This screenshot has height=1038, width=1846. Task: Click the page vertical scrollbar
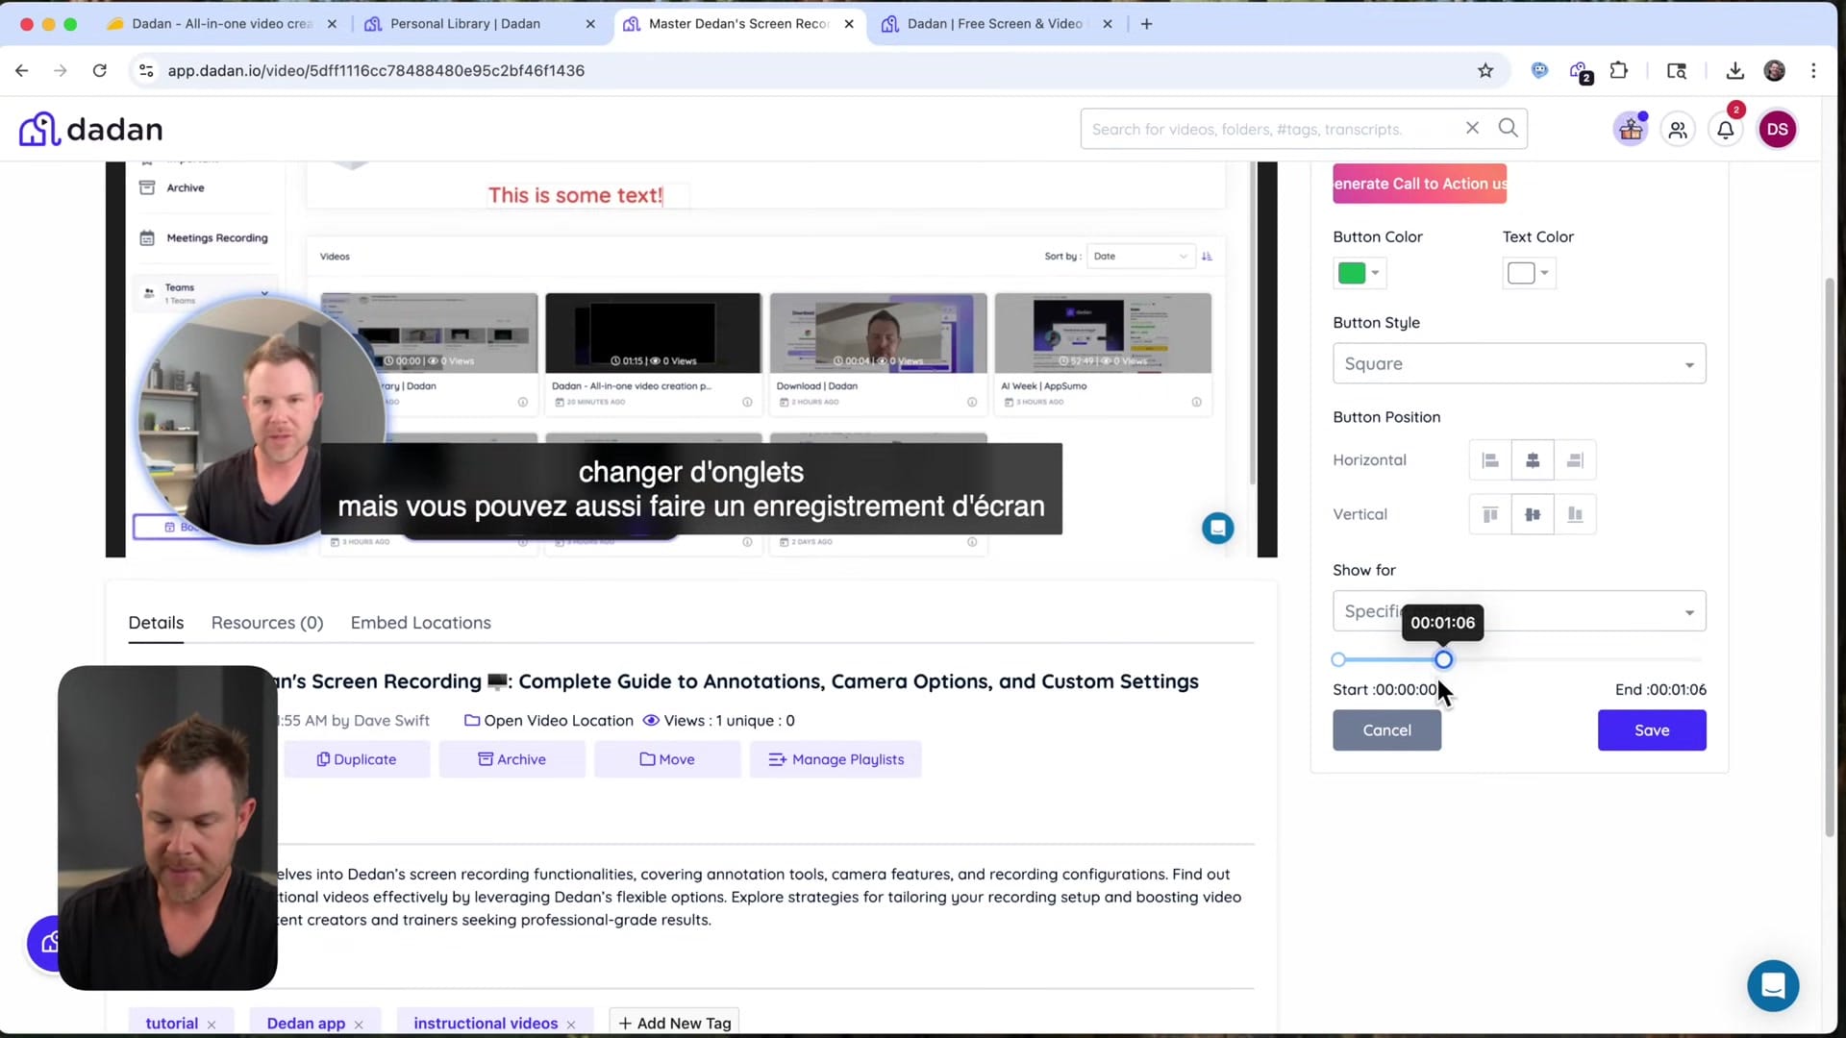click(x=1830, y=557)
